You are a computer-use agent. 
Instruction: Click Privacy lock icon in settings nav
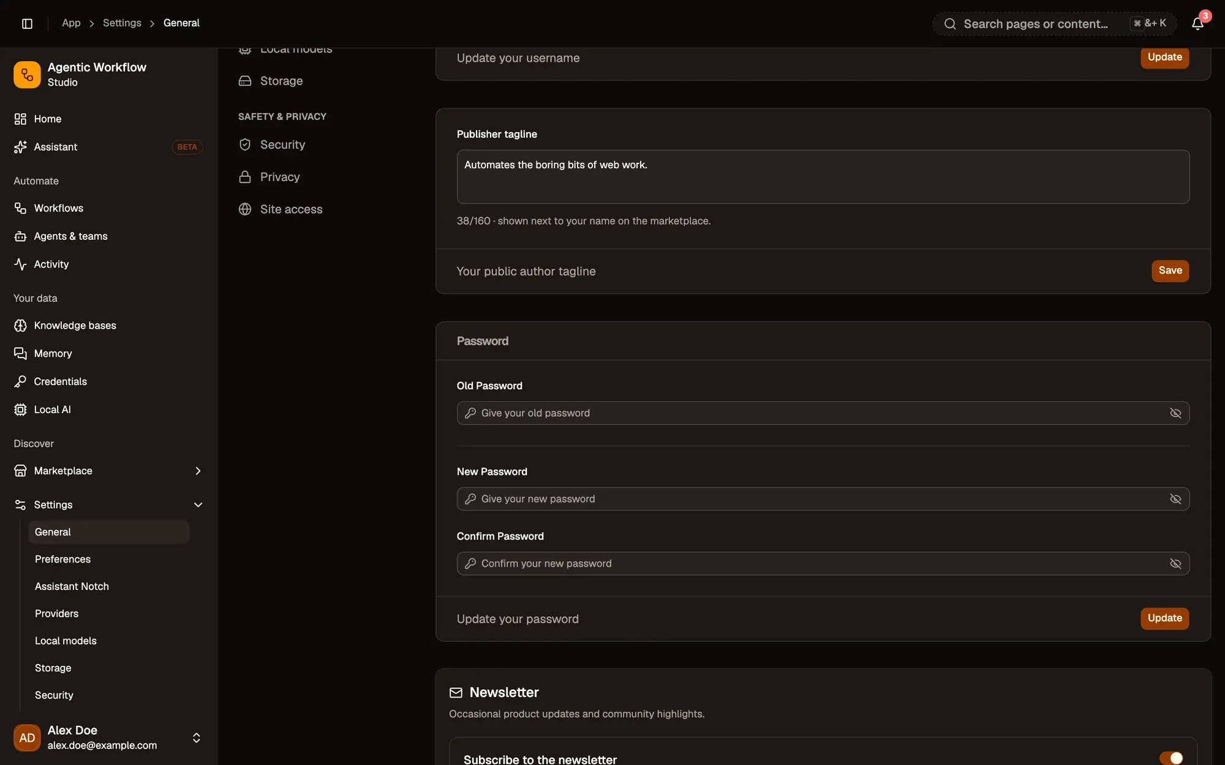(245, 177)
